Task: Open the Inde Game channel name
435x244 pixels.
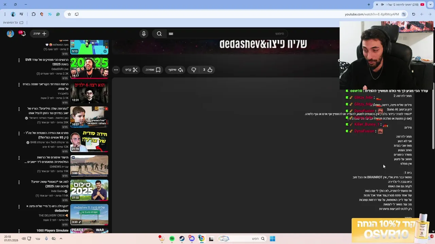Action: [x=58, y=191]
